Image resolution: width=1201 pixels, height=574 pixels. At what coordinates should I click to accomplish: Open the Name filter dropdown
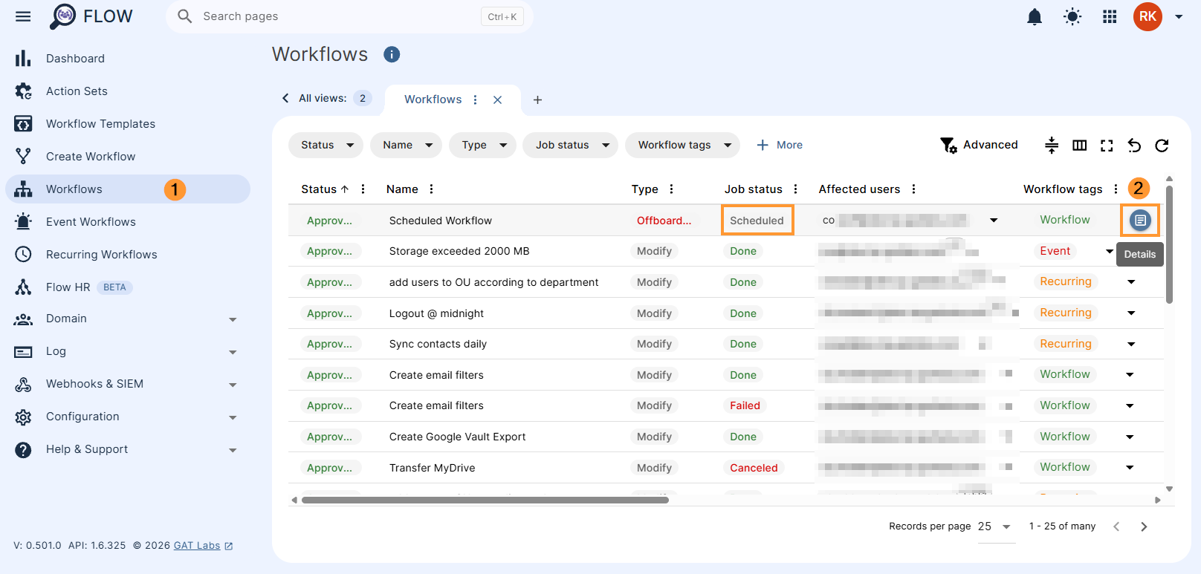406,145
